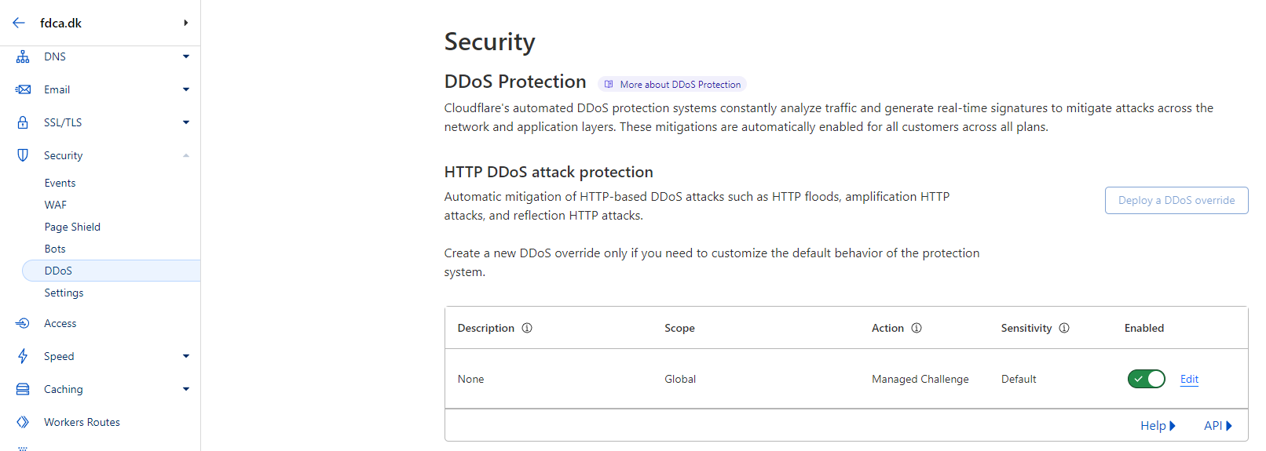Click the info icon beside Description
The image size is (1266, 451).
(x=527, y=328)
